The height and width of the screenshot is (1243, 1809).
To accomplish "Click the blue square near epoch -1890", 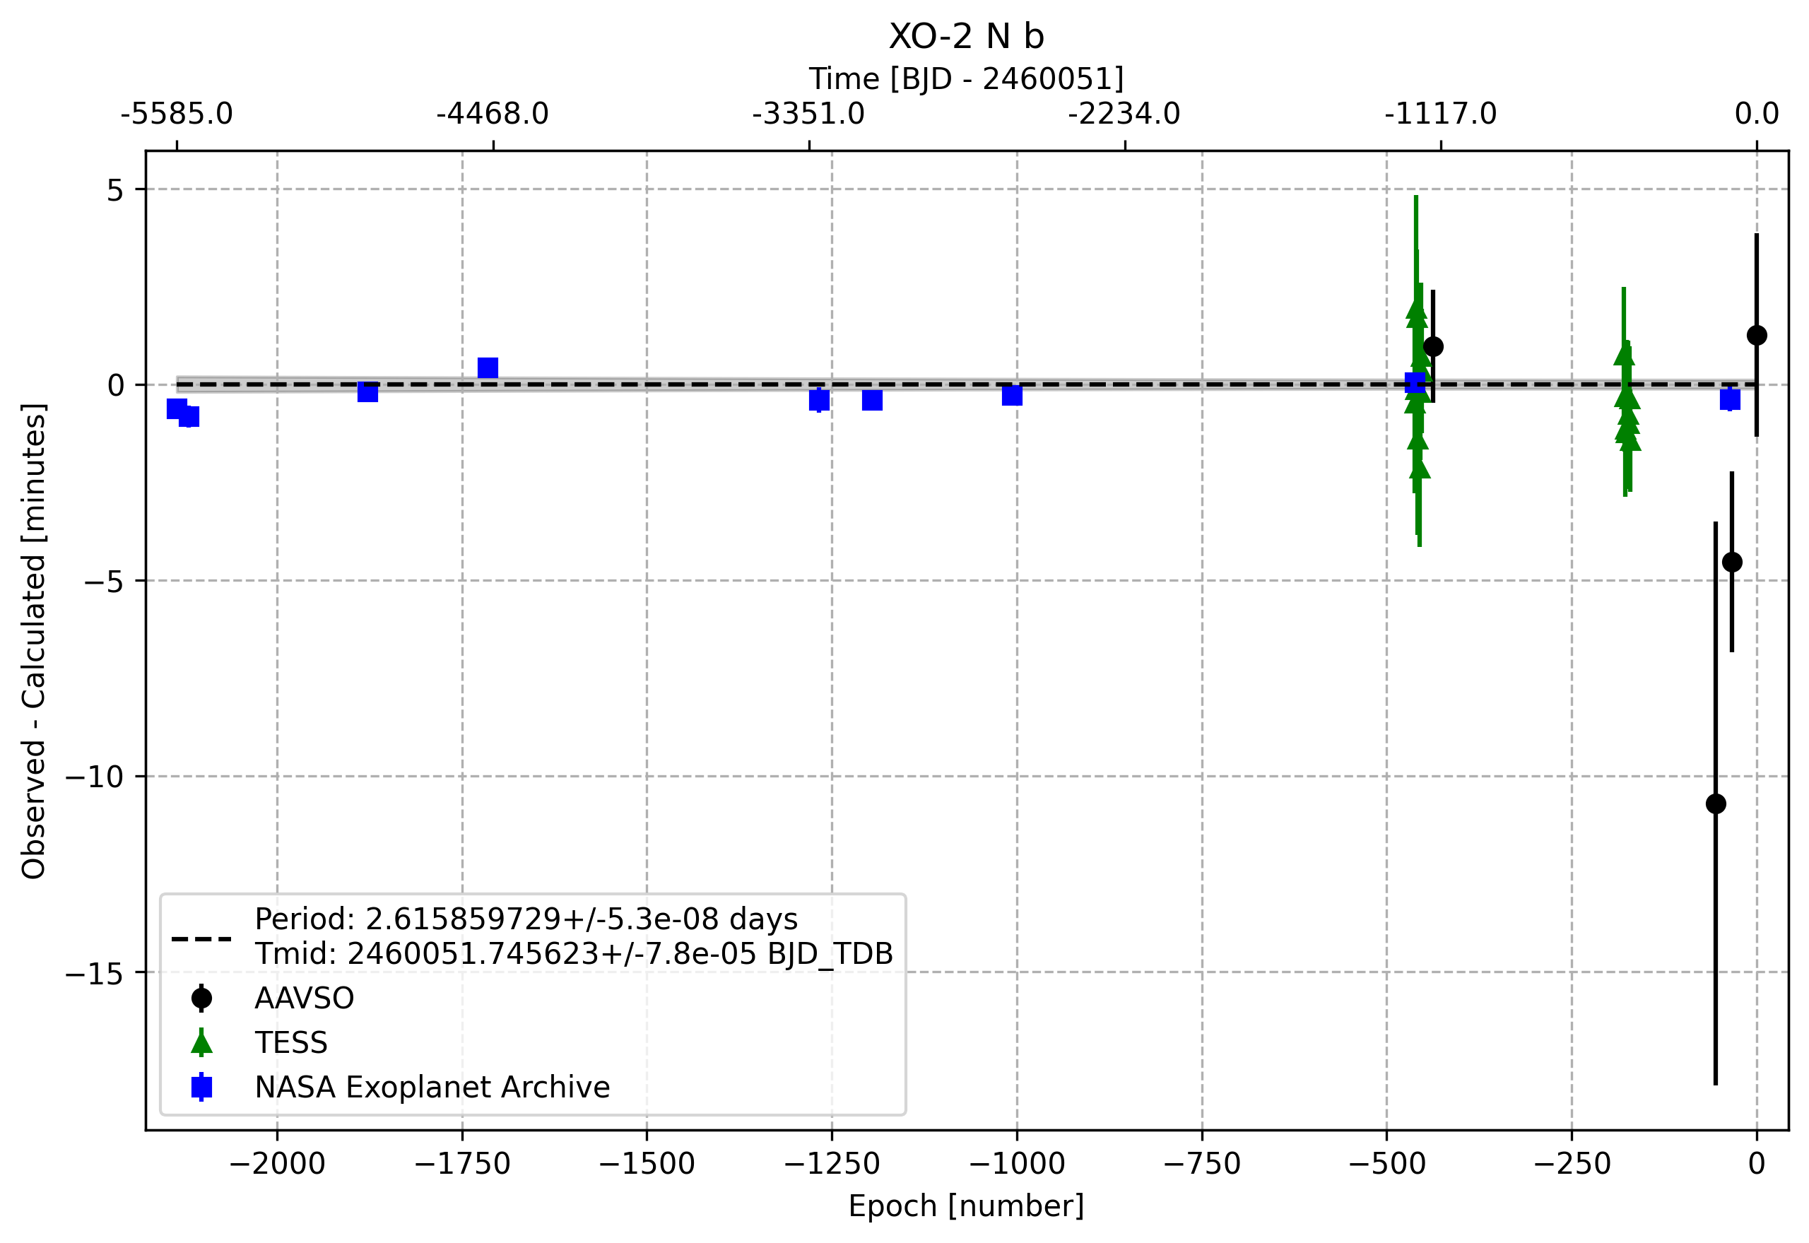I will [367, 391].
